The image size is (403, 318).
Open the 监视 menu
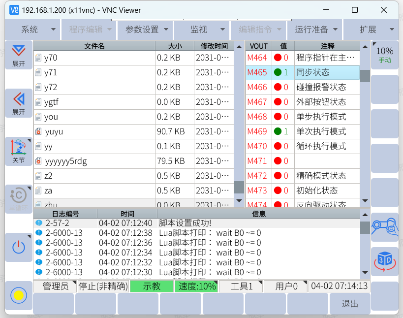point(202,30)
